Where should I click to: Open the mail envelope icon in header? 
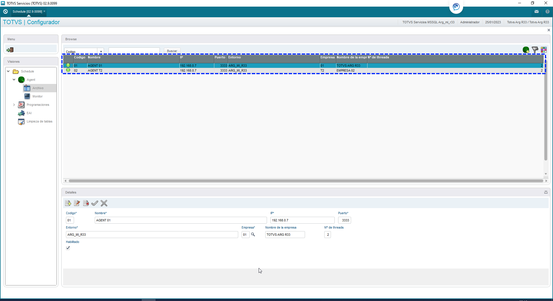coord(537,11)
